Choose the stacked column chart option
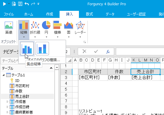This screenshot has height=115, width=164. click(42, 49)
